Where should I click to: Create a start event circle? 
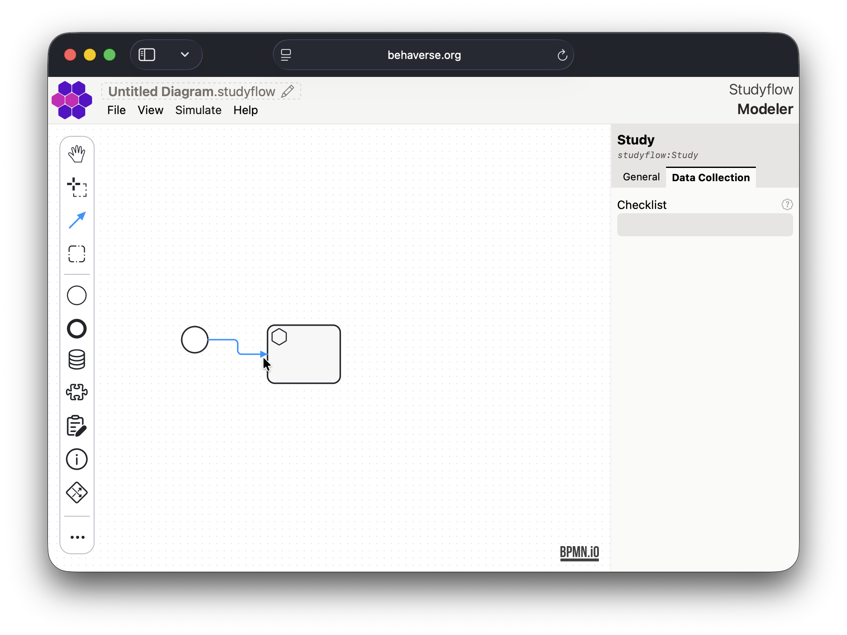[x=77, y=295]
